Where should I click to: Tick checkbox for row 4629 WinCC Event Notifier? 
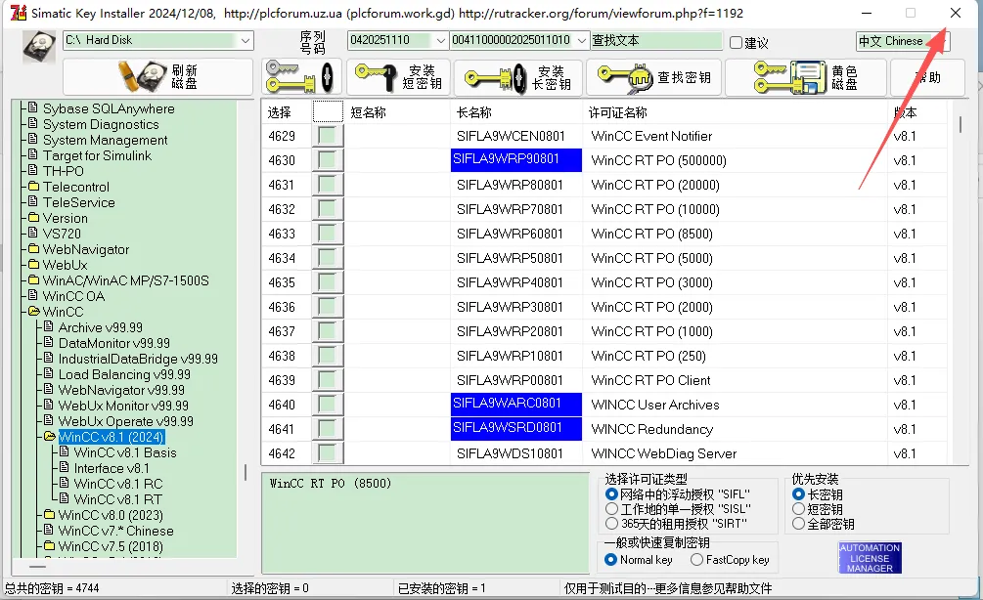pyautogui.click(x=328, y=136)
